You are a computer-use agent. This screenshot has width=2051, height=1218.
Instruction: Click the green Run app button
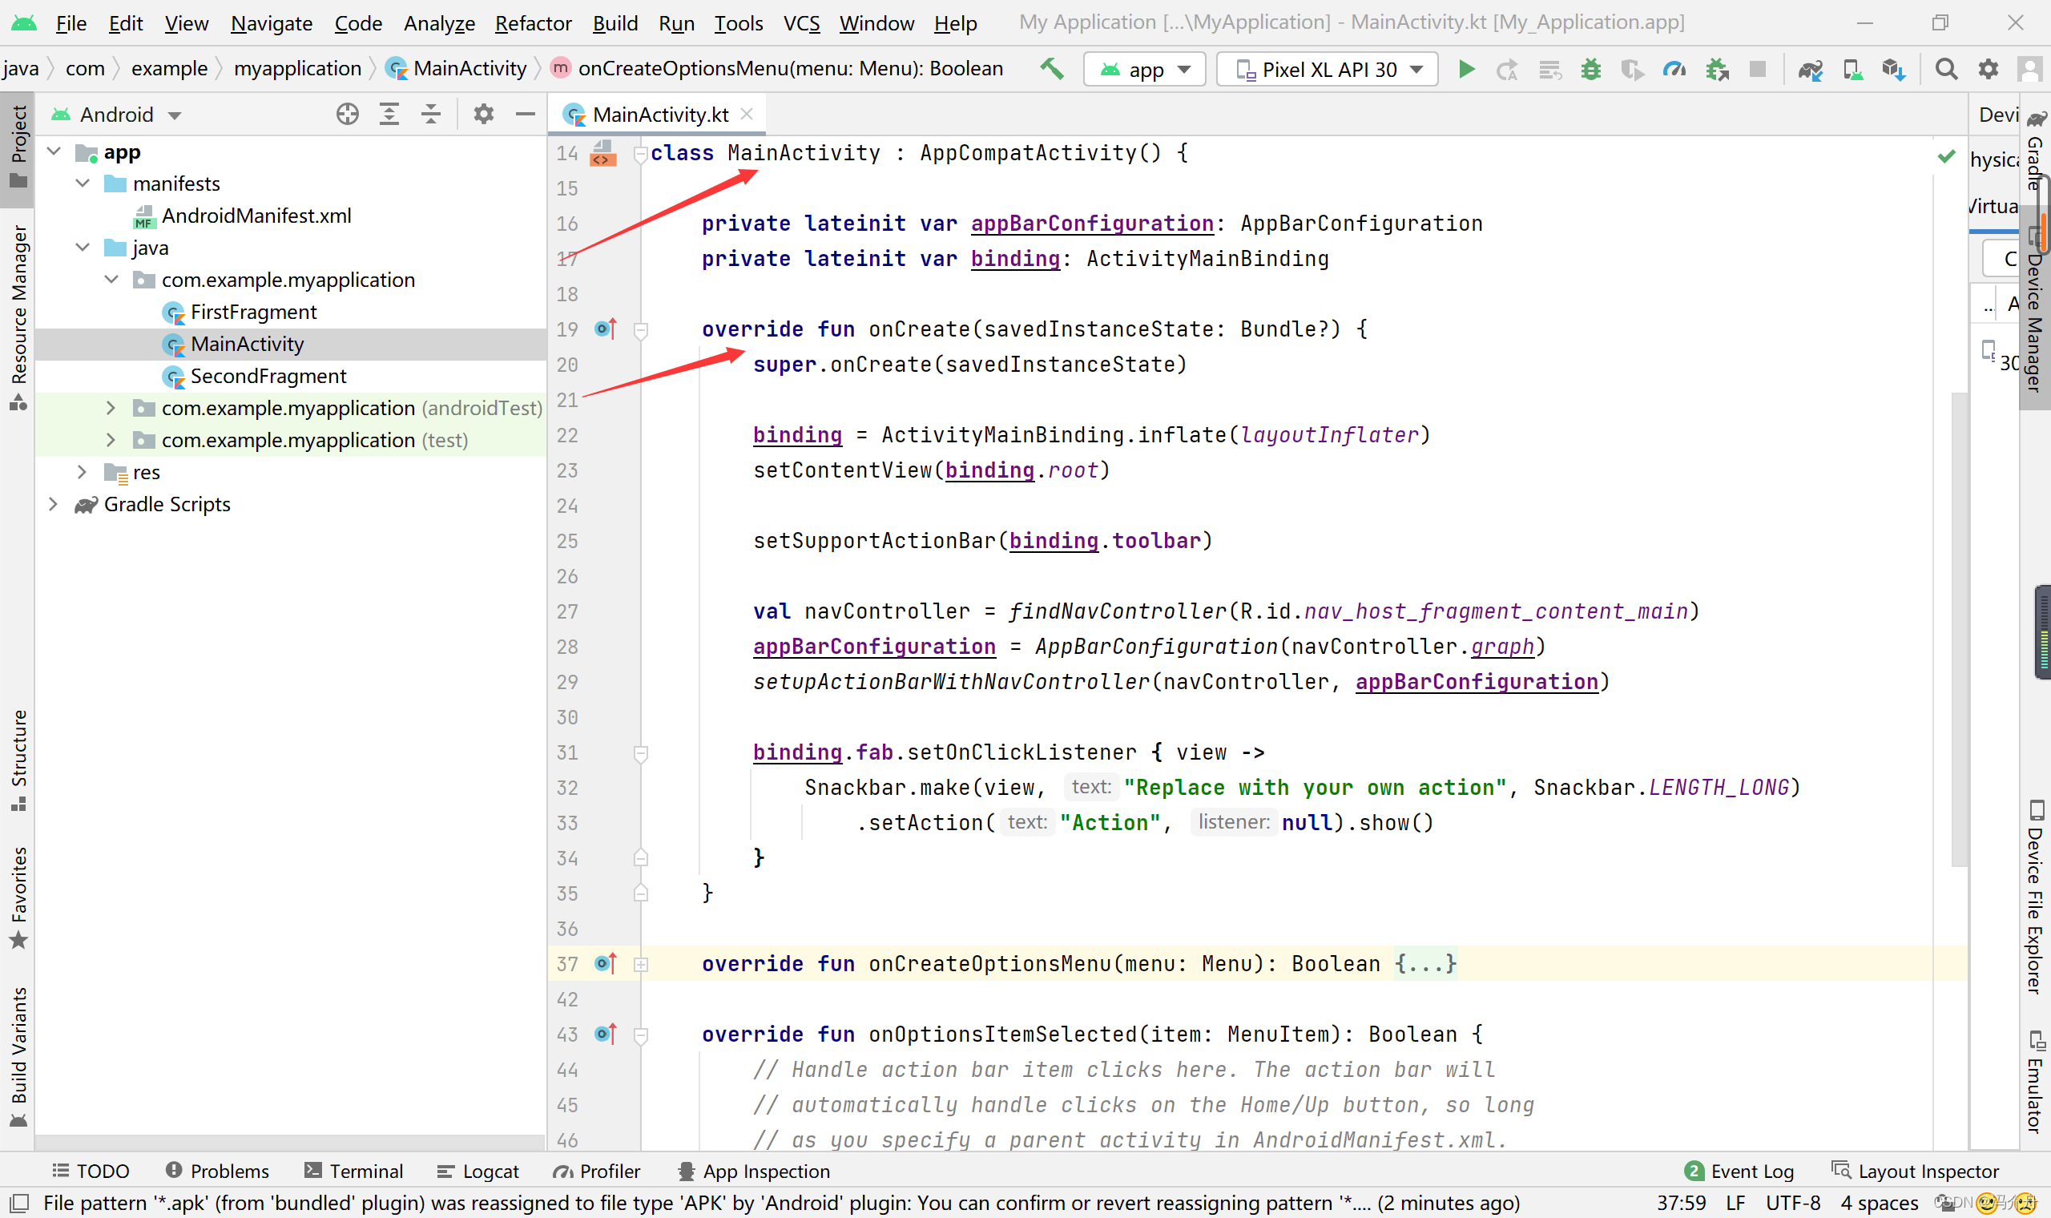click(x=1466, y=69)
